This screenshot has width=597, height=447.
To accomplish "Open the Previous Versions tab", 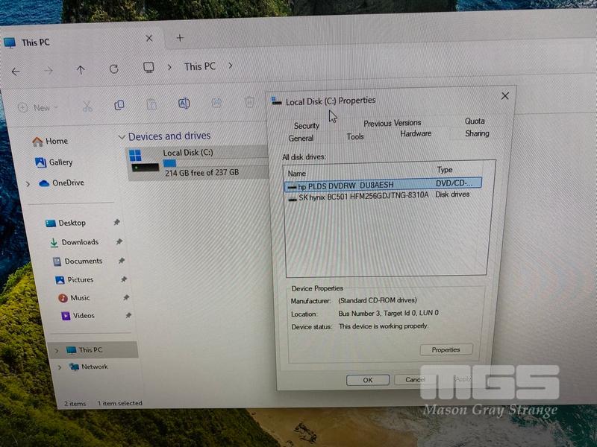I will click(392, 123).
